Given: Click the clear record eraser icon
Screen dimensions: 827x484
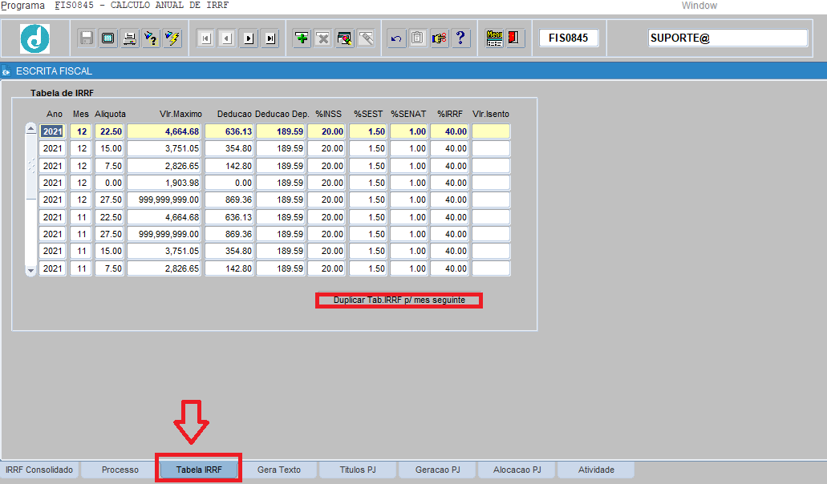Looking at the screenshot, I should point(344,38).
